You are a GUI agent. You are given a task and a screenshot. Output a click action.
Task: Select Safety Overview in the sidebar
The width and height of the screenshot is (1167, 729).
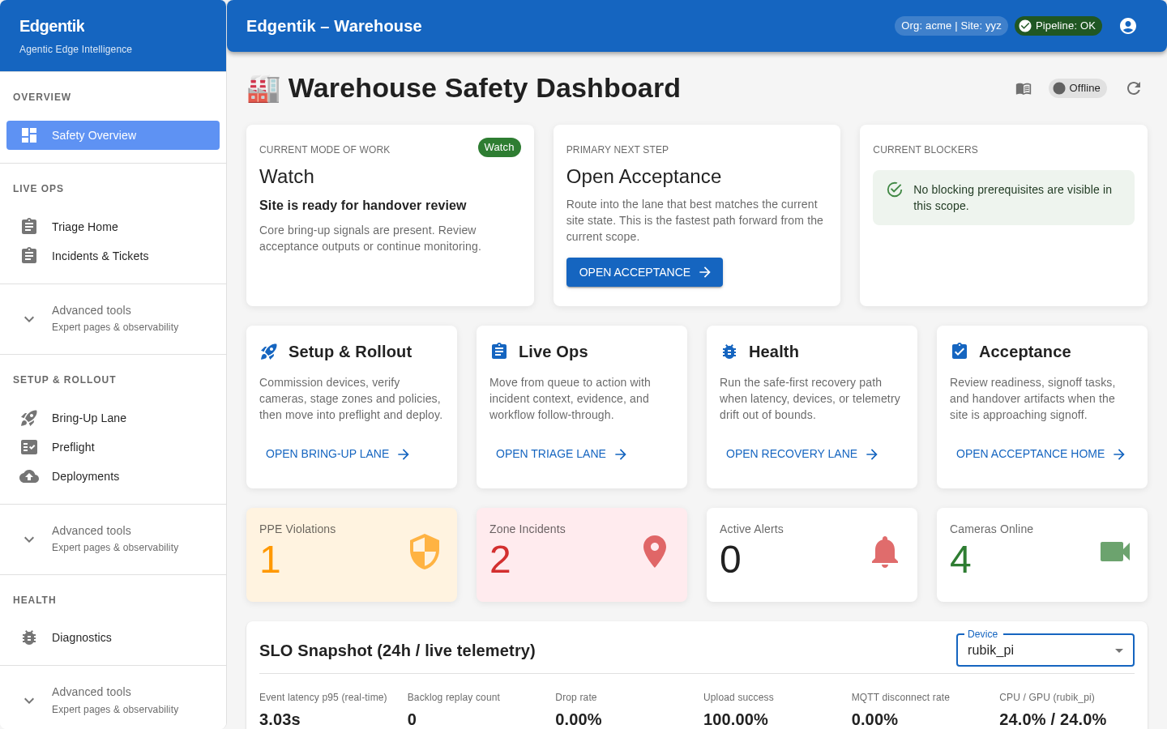(113, 134)
